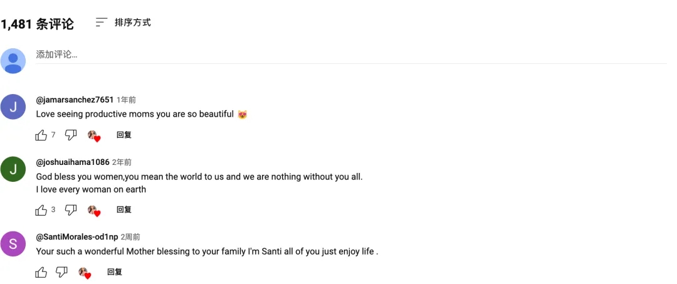Open @SantiMorales-od1np channel link
This screenshot has height=284, width=677.
(x=77, y=236)
